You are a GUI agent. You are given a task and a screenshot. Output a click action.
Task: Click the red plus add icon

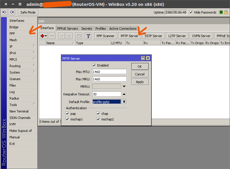44,36
